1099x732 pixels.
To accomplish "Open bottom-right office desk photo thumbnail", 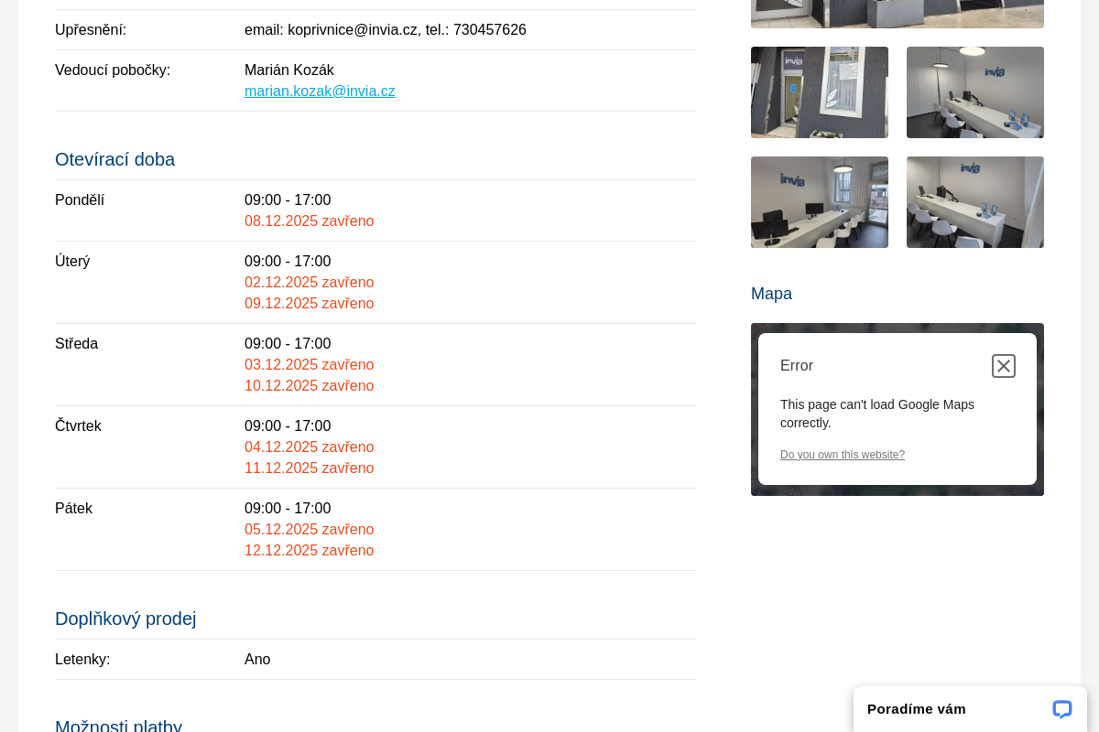I will pyautogui.click(x=975, y=202).
